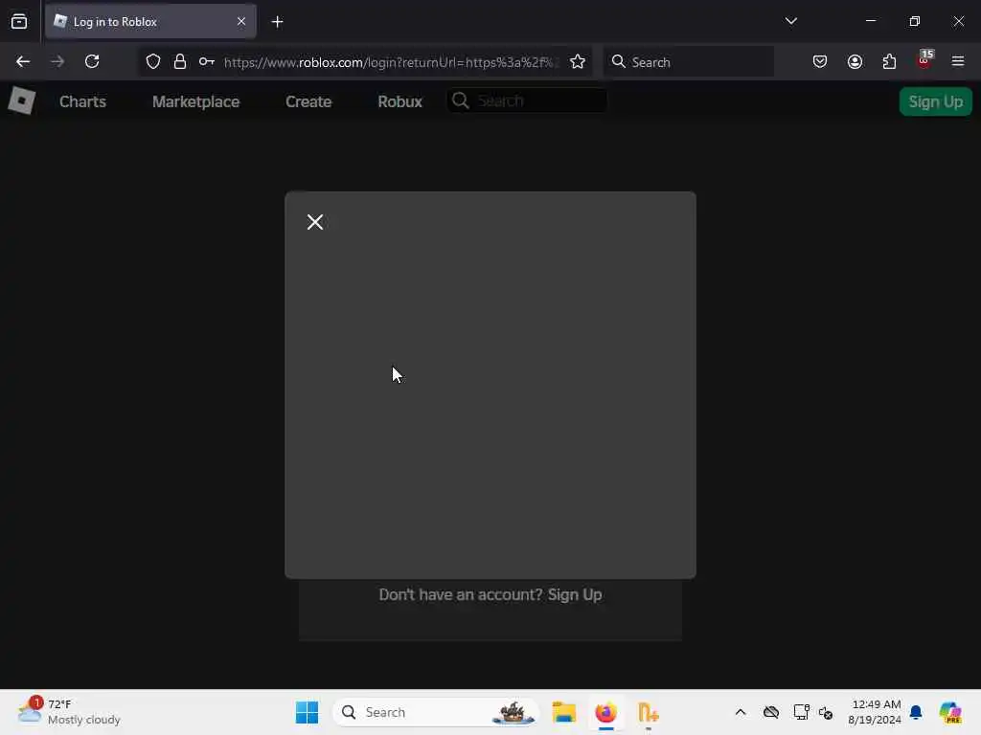Open the Firefox recent browsing view icon

click(19, 21)
